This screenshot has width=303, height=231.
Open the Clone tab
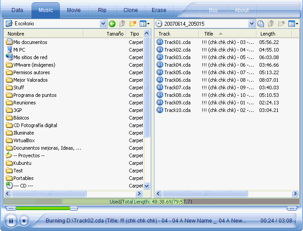click(130, 10)
